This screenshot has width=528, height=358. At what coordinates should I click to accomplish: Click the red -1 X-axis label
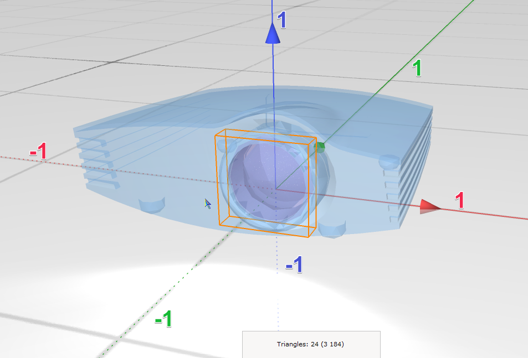[38, 151]
